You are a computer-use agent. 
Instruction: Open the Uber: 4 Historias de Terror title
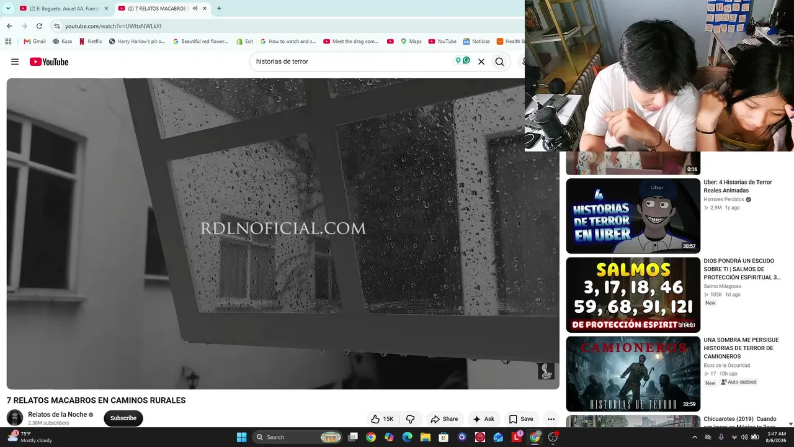click(x=738, y=186)
